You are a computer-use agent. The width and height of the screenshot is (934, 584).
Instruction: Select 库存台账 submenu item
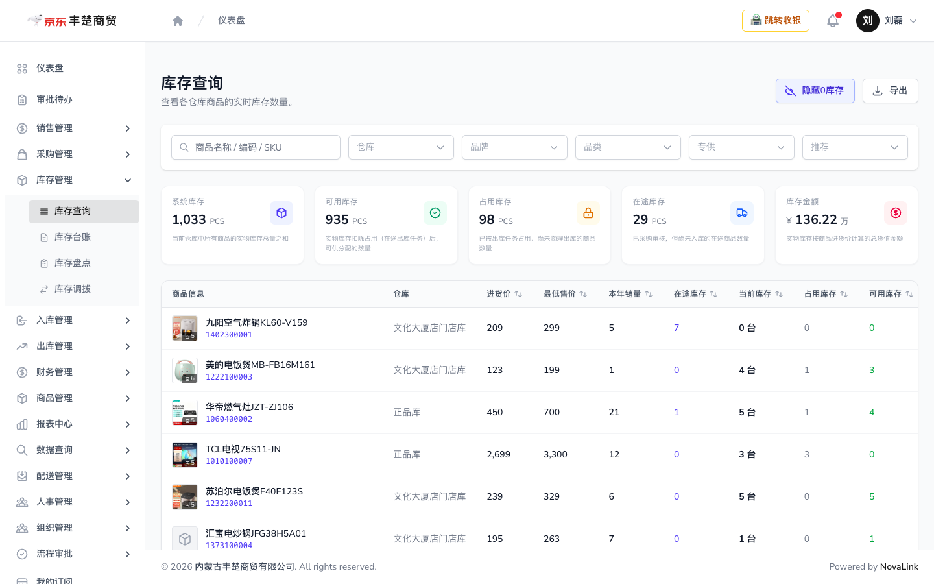click(x=84, y=237)
